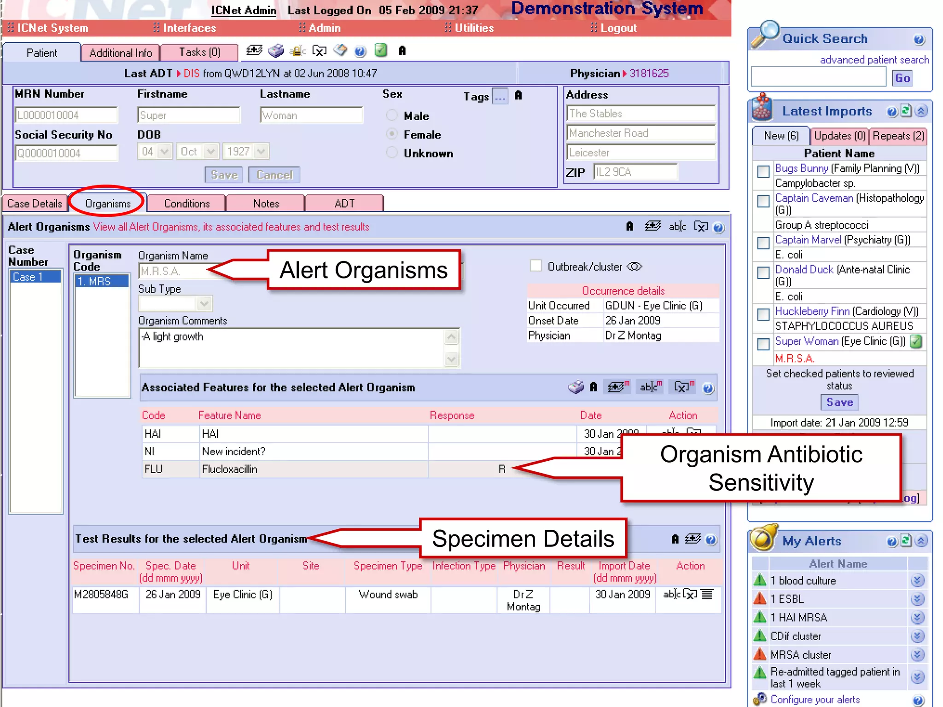
Task: Open the DOB day dropdown
Action: [x=164, y=151]
